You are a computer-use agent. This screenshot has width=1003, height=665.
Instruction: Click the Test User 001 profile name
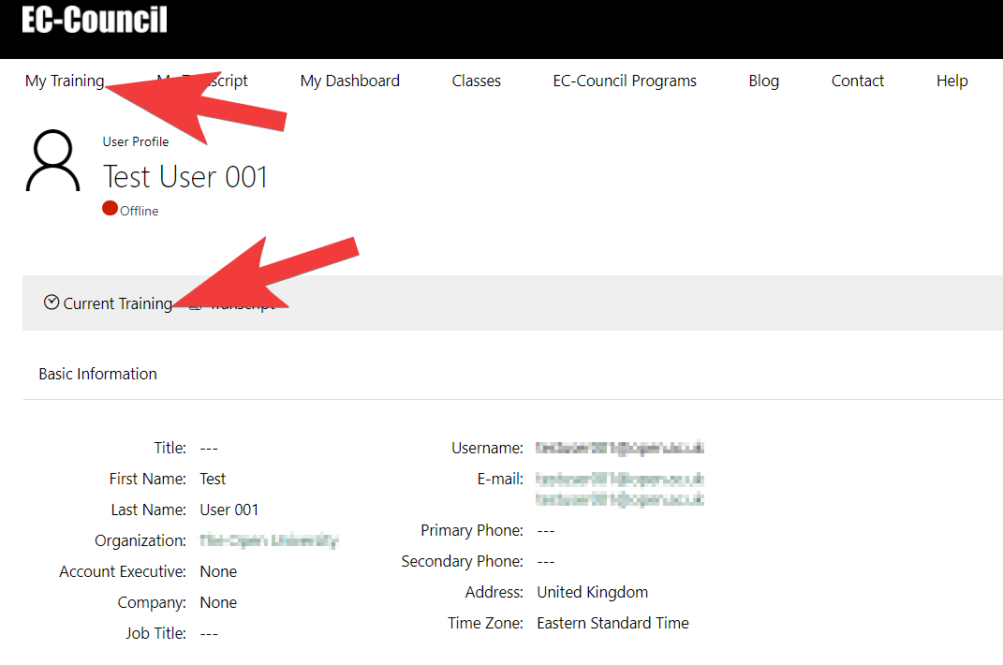[184, 176]
